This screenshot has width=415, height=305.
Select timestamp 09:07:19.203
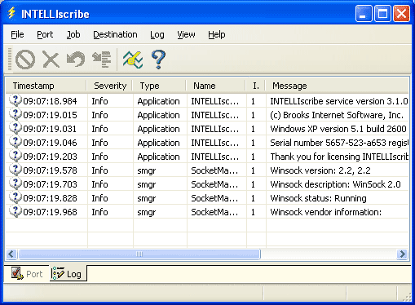coord(50,157)
